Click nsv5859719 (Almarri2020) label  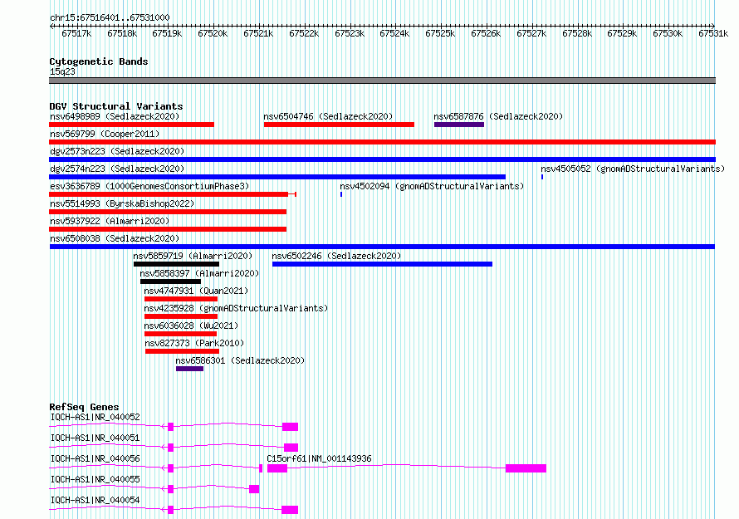coord(193,256)
